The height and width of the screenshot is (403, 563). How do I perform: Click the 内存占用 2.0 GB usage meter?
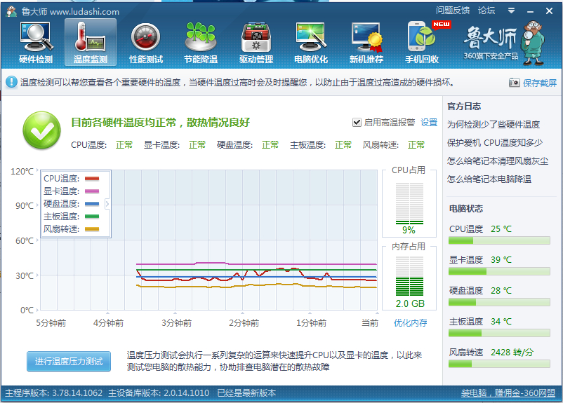(409, 276)
